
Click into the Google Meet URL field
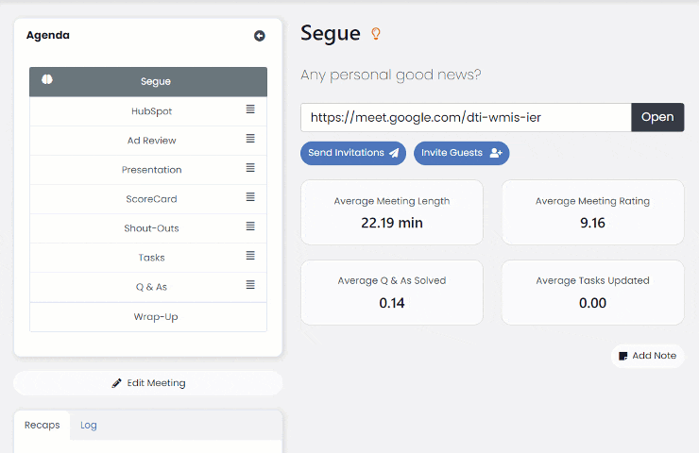coord(466,117)
